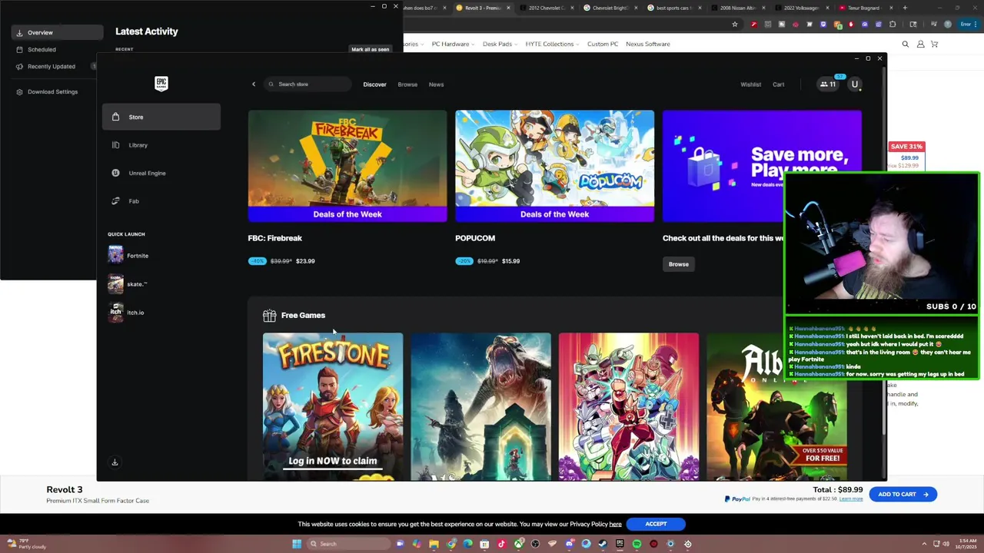Viewport: 984px width, 553px height.
Task: Open system clock and date in tray
Action: (x=966, y=544)
